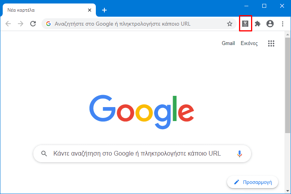The width and height of the screenshot is (291, 194).
Task: Select the Νέα καρτέλα tab
Action: pyautogui.click(x=49, y=10)
